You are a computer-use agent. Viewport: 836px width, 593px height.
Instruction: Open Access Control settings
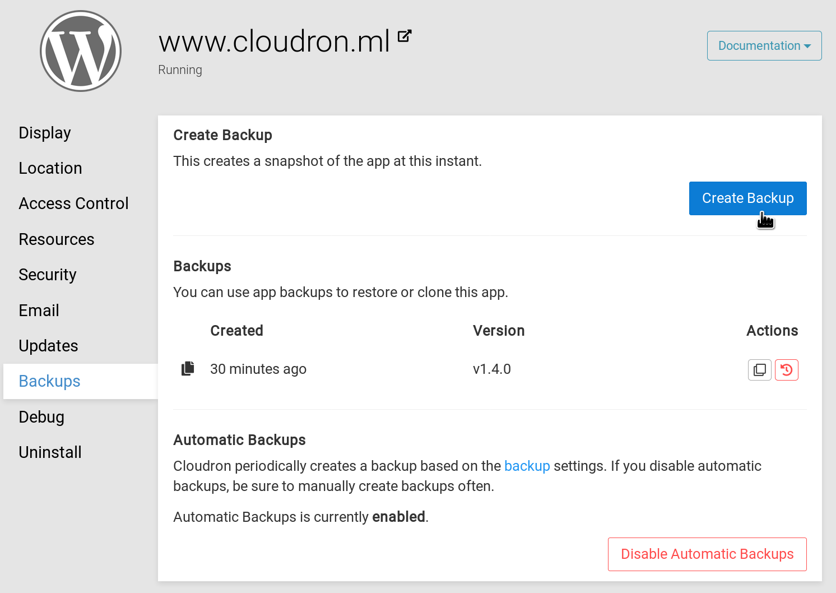click(x=73, y=203)
